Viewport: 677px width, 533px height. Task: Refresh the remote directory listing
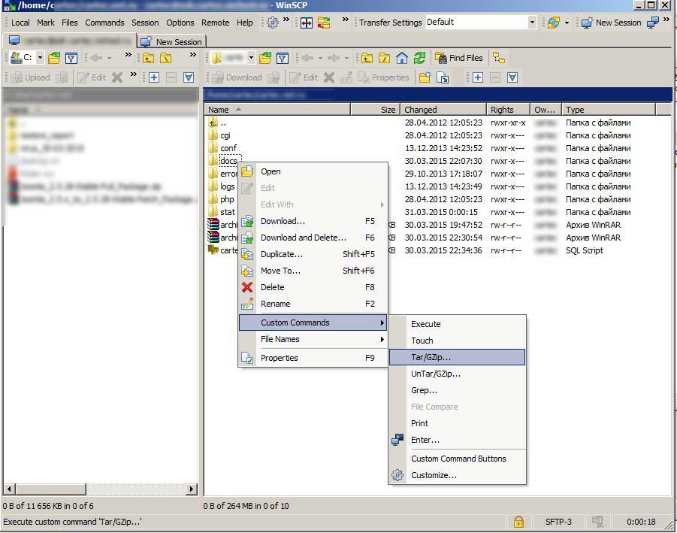(x=419, y=58)
